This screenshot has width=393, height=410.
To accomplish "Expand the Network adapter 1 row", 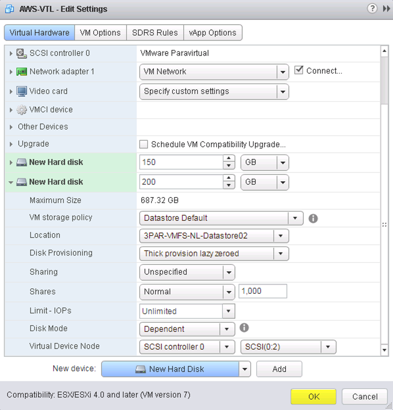I will pyautogui.click(x=11, y=71).
